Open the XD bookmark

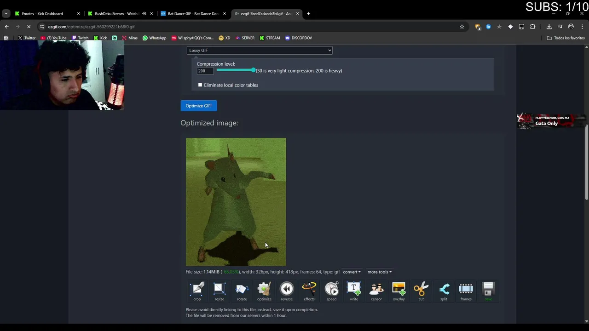(x=225, y=38)
